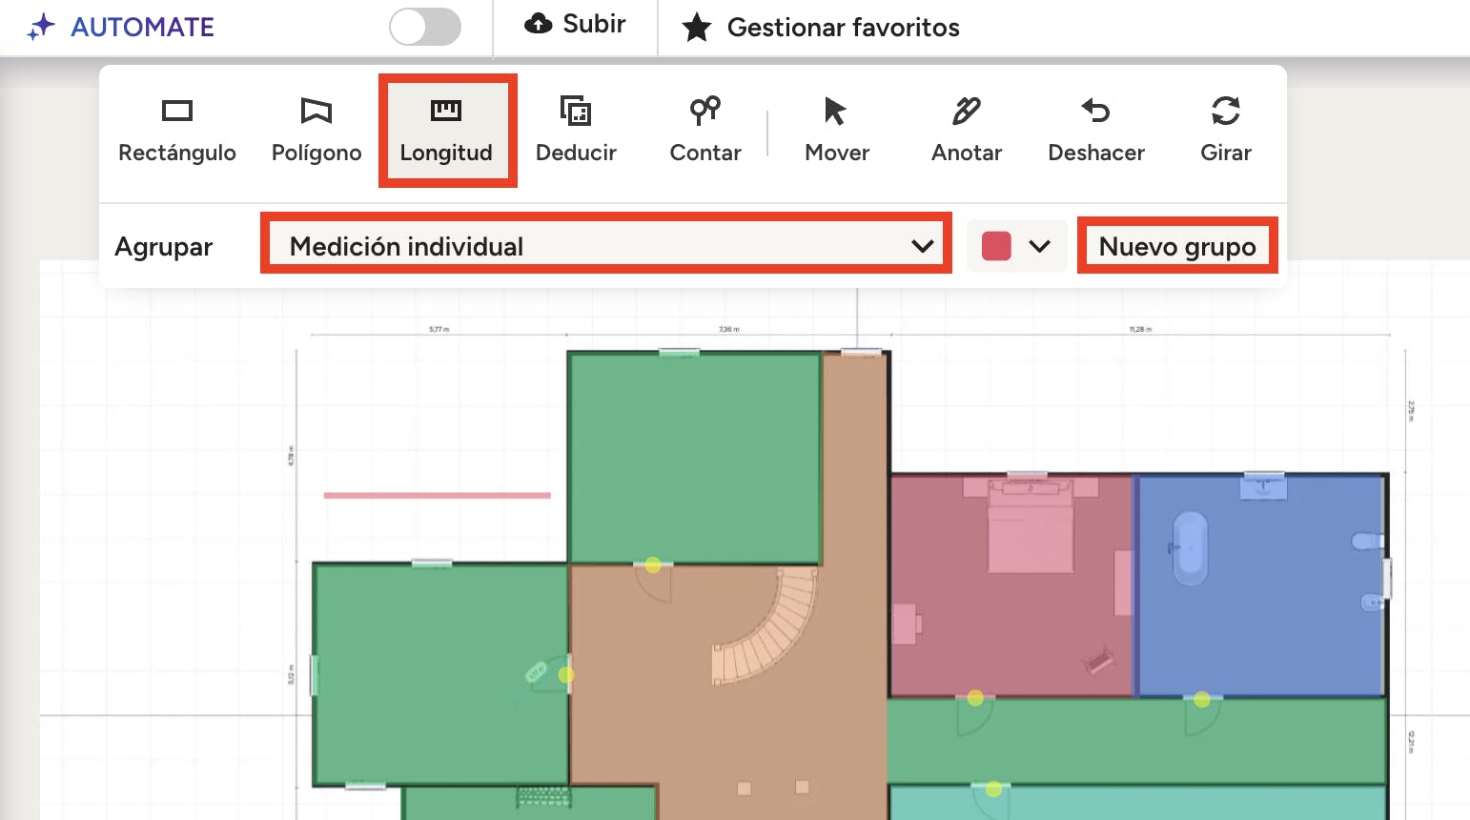Expand the color picker chevron
This screenshot has width=1470, height=820.
[1040, 246]
